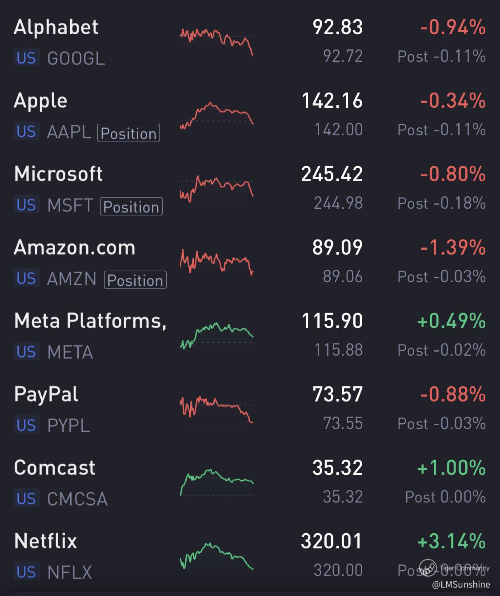Tap the Position tag beside AAPL
The width and height of the screenshot is (500, 596).
128,133
